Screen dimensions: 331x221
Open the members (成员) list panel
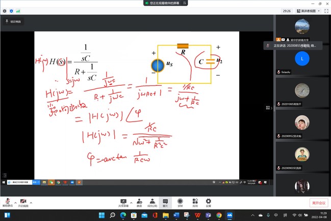151,201
